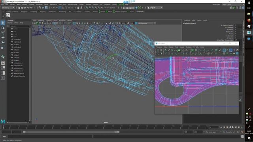Activate the Paint Selection tool

pyautogui.click(x=3, y=33)
